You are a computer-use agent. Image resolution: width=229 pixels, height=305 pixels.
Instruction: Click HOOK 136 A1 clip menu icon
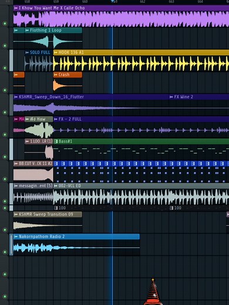(x=56, y=52)
